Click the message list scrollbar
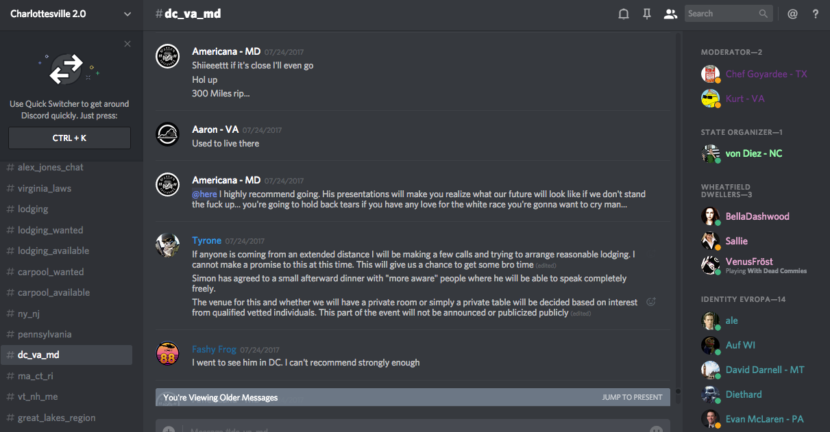The width and height of the screenshot is (830, 432). (x=679, y=205)
